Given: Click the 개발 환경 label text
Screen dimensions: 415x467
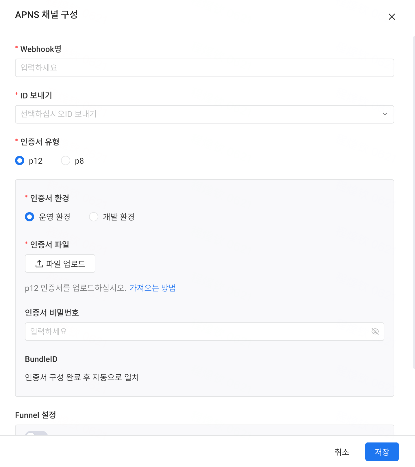Looking at the screenshot, I should coord(119,217).
